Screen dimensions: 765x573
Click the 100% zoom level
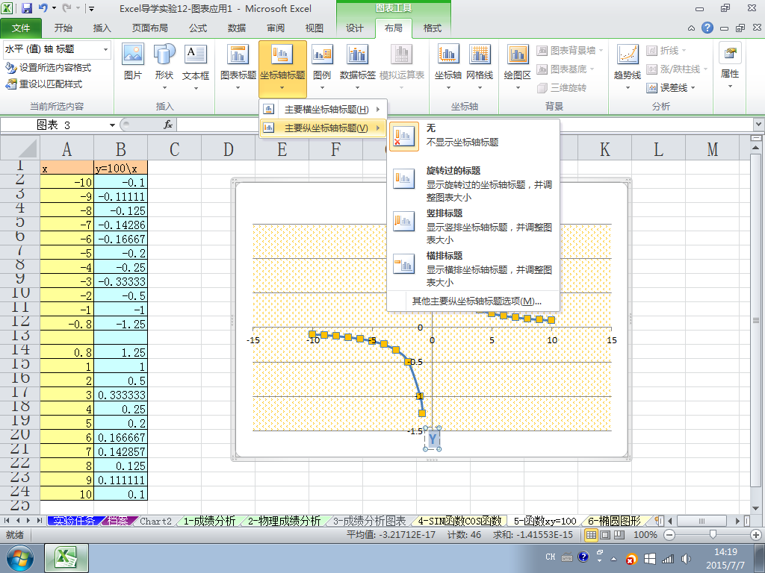645,535
